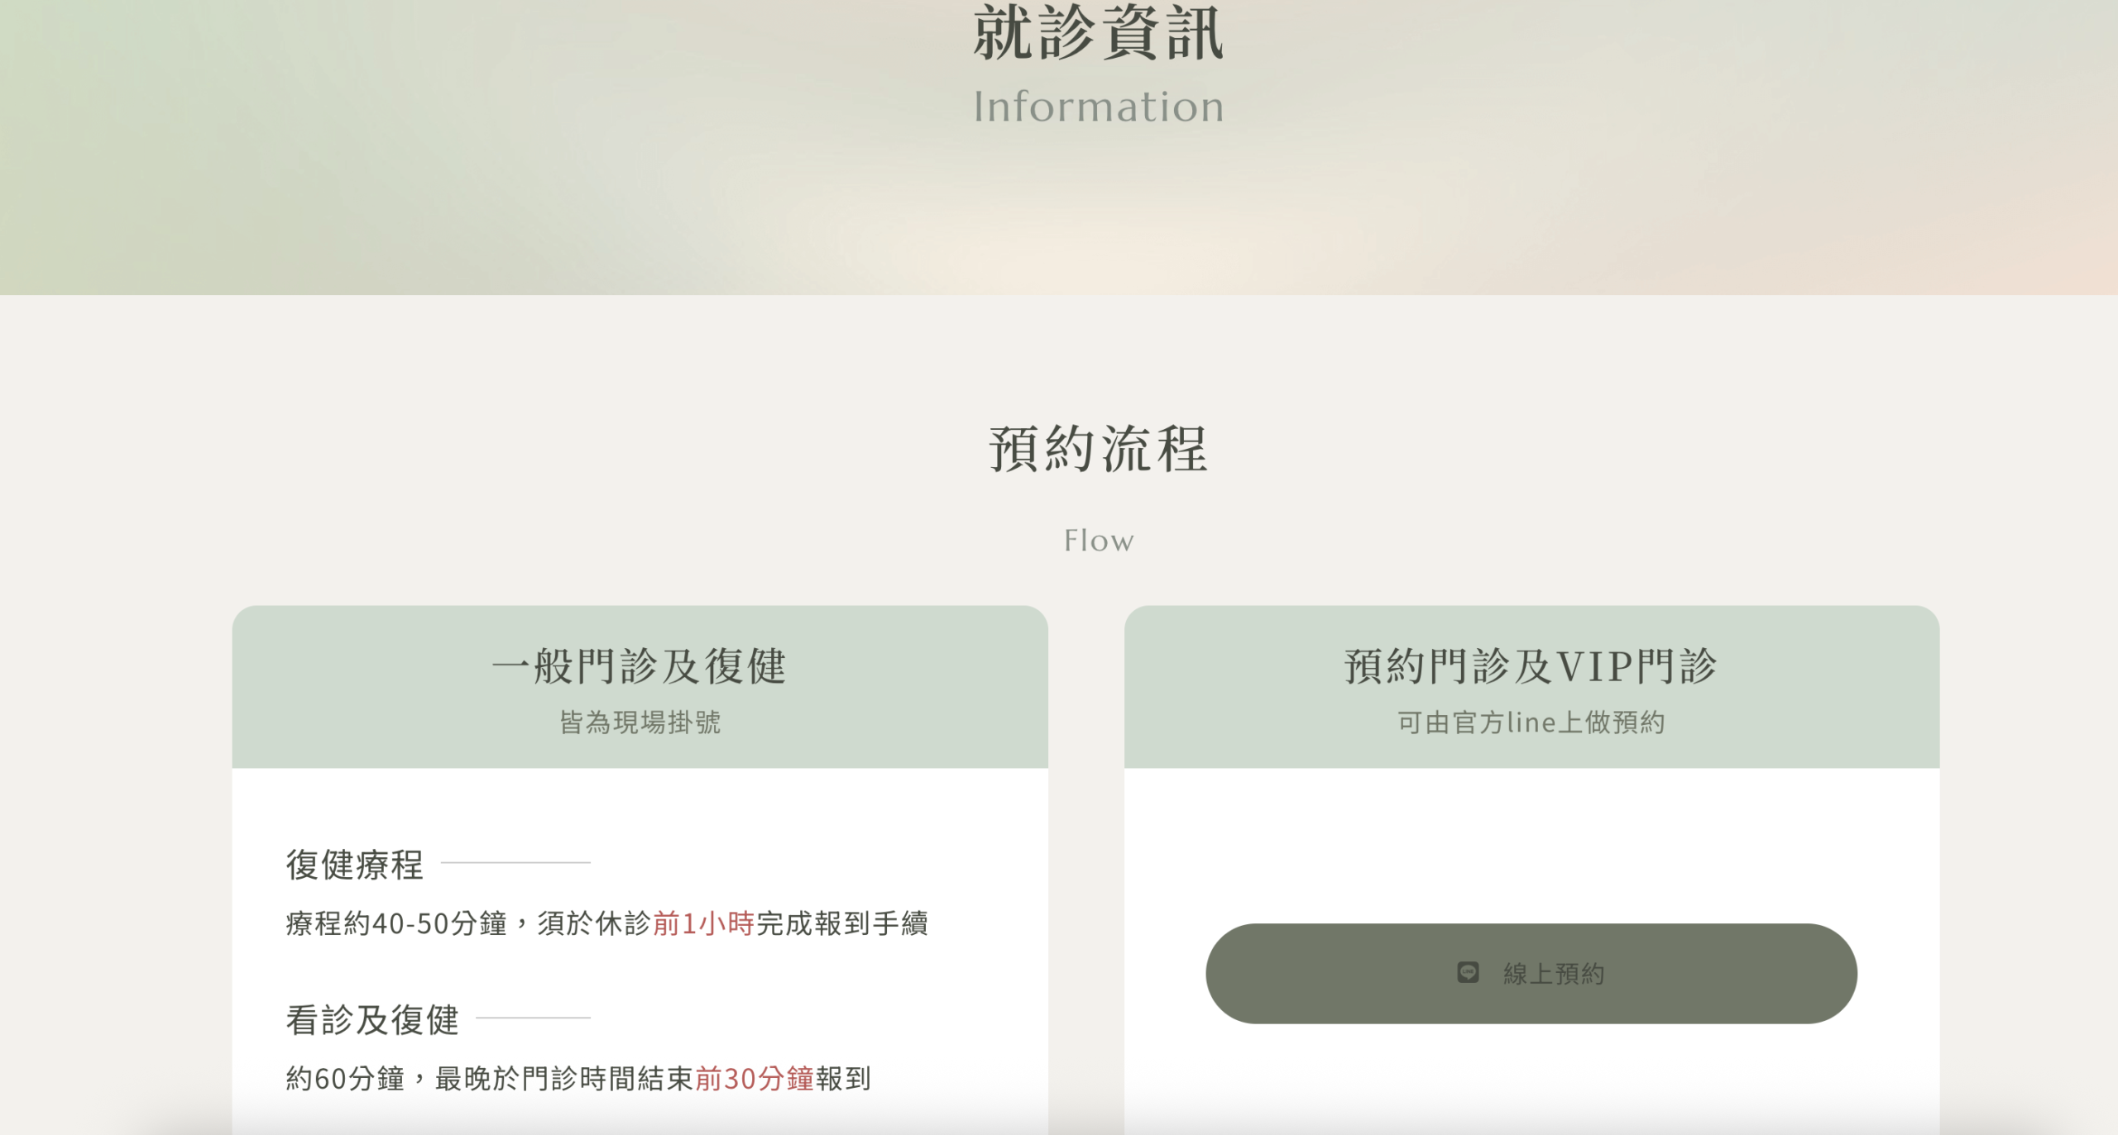The width and height of the screenshot is (2118, 1135).
Task: Click the 可由官方line上做預約 text
Action: point(1531,722)
